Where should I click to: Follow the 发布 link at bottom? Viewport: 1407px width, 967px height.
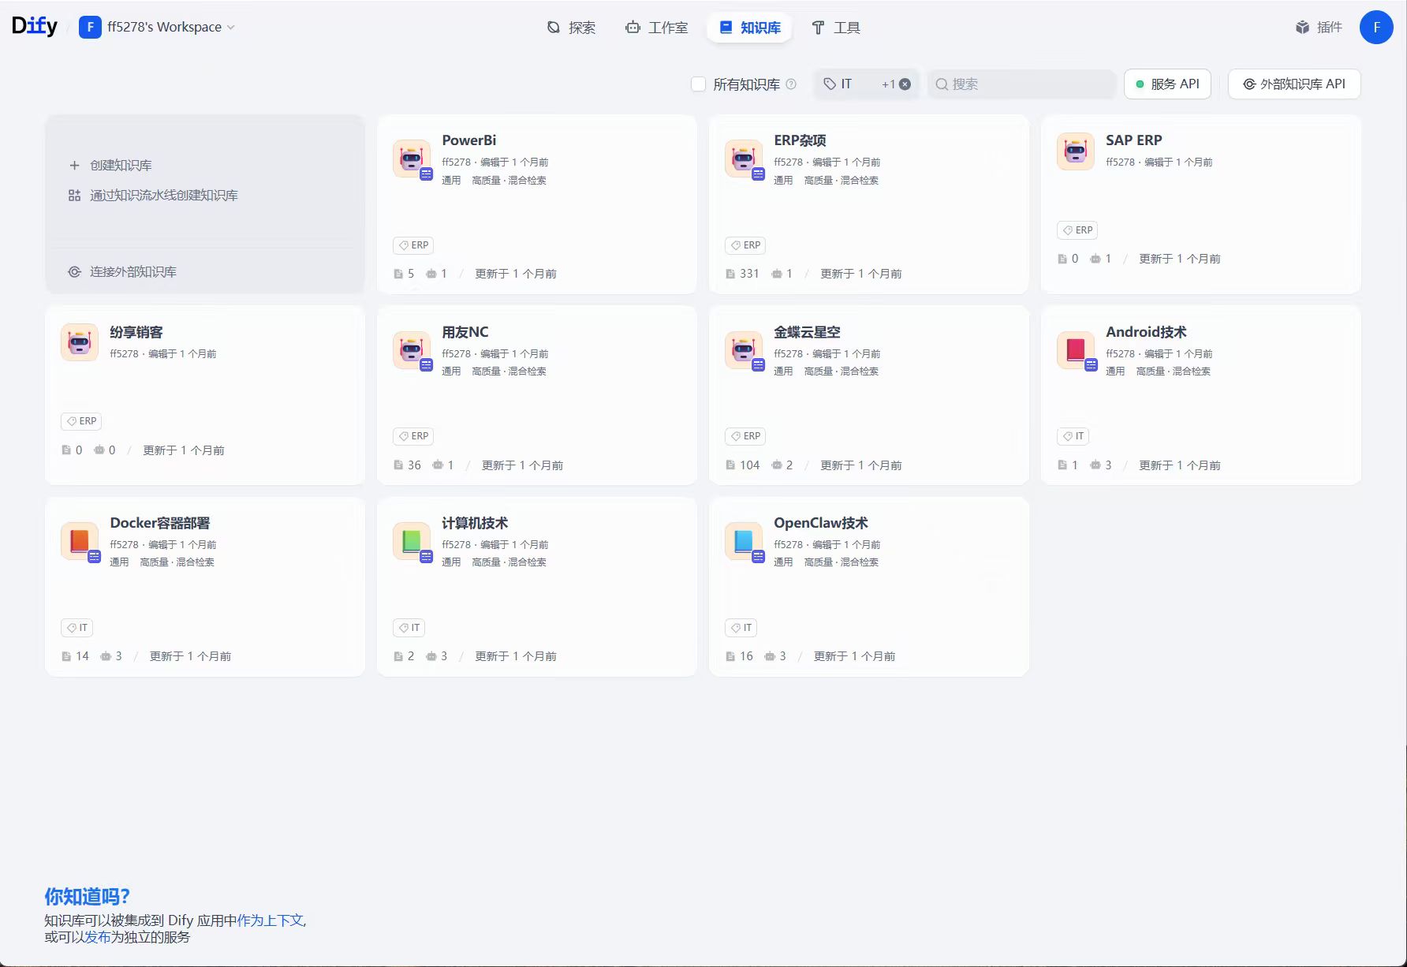(98, 937)
